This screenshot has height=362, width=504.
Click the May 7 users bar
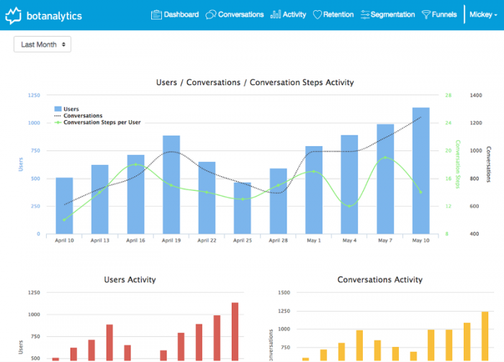coord(385,179)
